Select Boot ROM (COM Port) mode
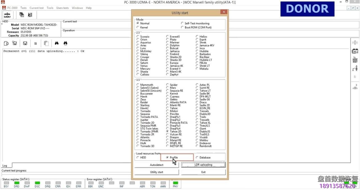The image size is (360, 190). point(182,28)
